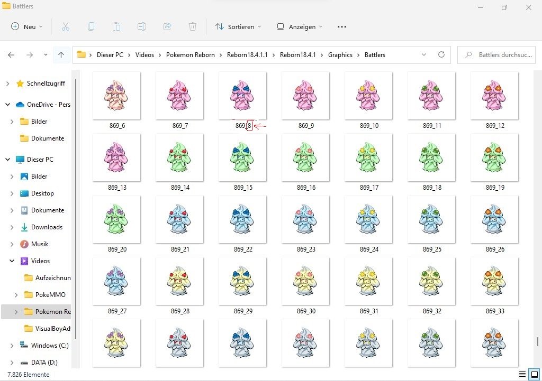The height and width of the screenshot is (381, 542).
Task: Collapse Videos tree node
Action: point(12,261)
